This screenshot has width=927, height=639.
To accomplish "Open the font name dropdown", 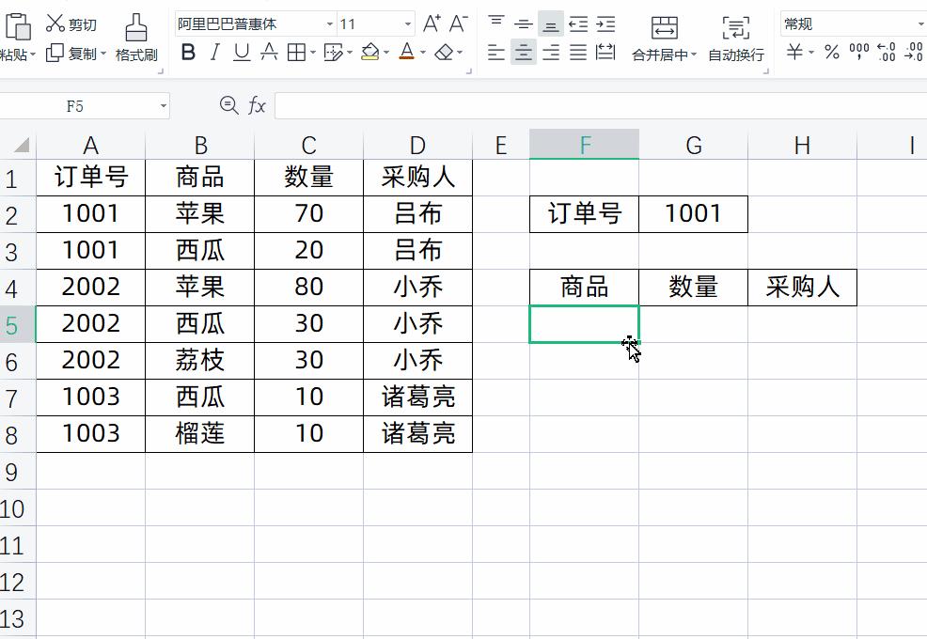I will pos(331,23).
